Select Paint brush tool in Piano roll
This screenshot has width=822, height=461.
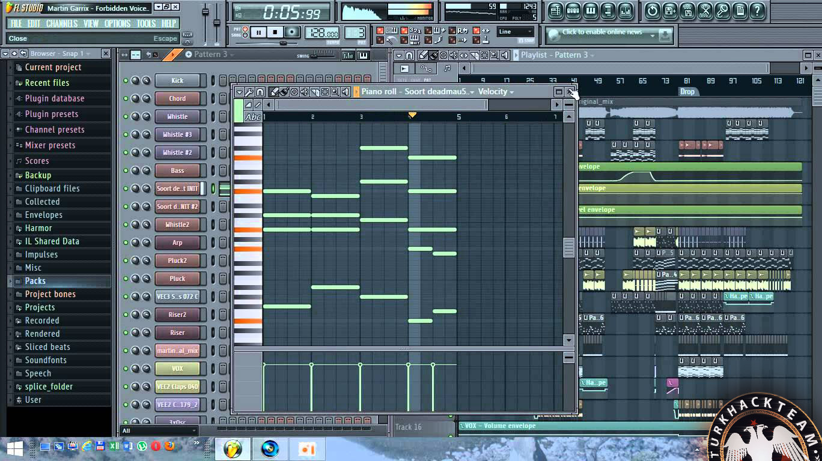[x=284, y=92]
